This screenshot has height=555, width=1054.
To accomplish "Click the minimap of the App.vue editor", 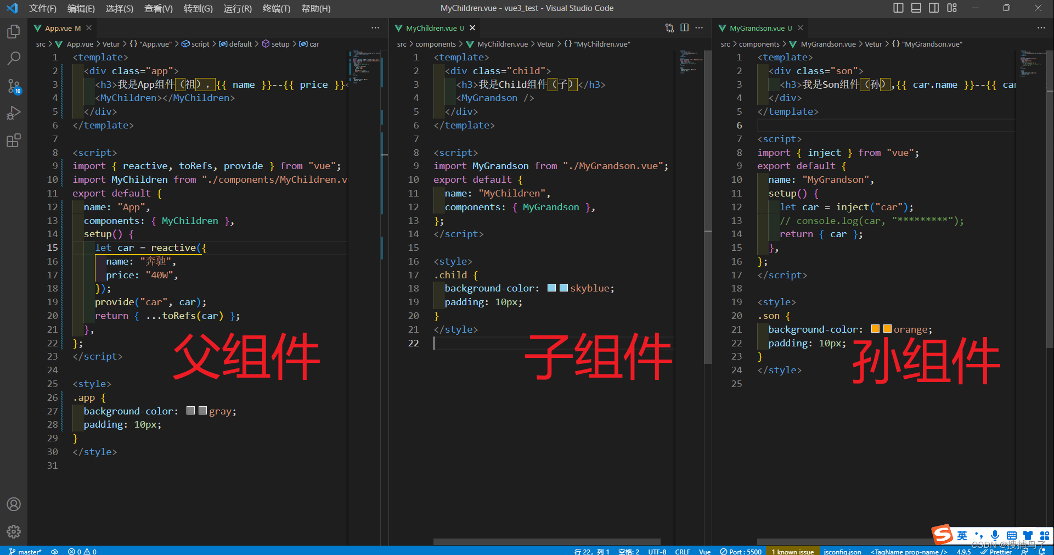I will tap(365, 66).
